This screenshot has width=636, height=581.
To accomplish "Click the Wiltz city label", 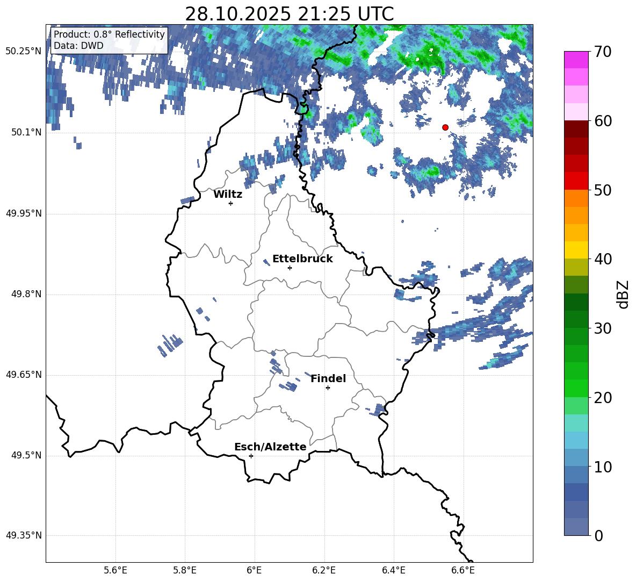I will [x=228, y=195].
